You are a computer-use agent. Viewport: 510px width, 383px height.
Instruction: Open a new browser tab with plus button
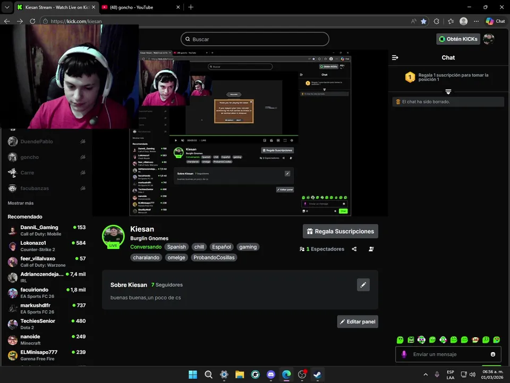[x=191, y=7]
